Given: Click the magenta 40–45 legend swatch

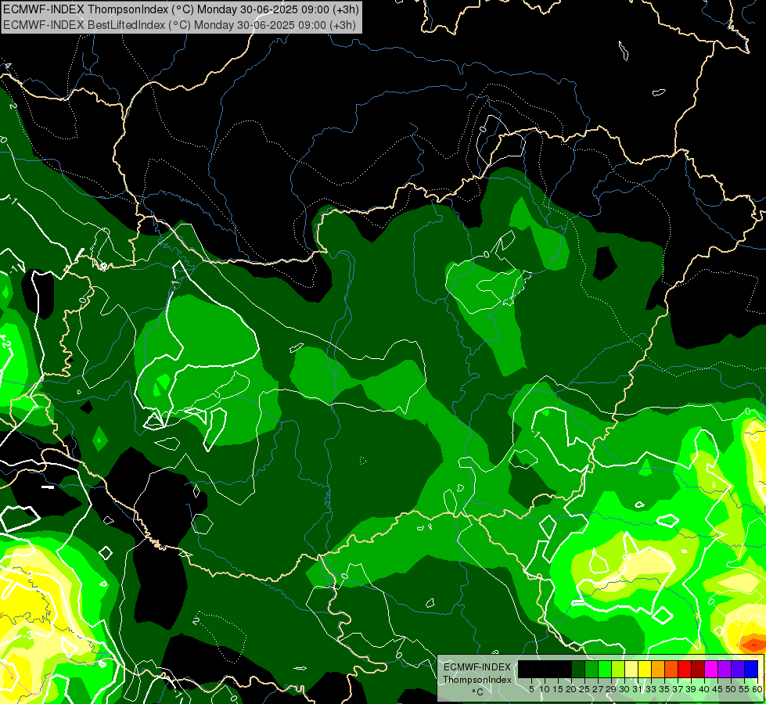Looking at the screenshot, I should click(711, 670).
